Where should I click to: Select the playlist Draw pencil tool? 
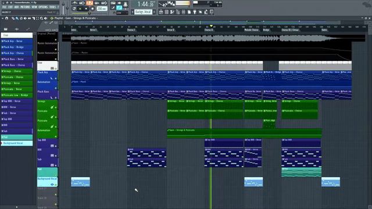[x=13, y=18]
